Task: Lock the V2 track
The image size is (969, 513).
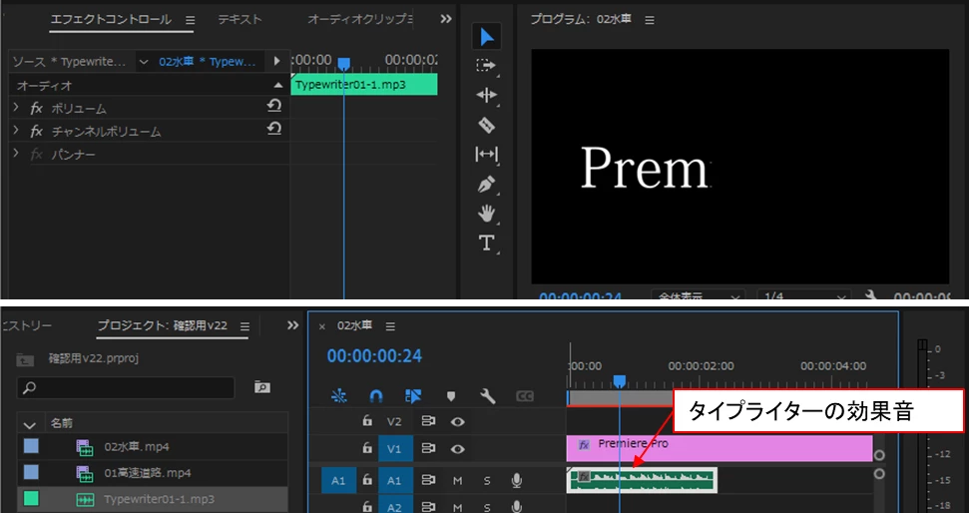Action: (x=367, y=421)
